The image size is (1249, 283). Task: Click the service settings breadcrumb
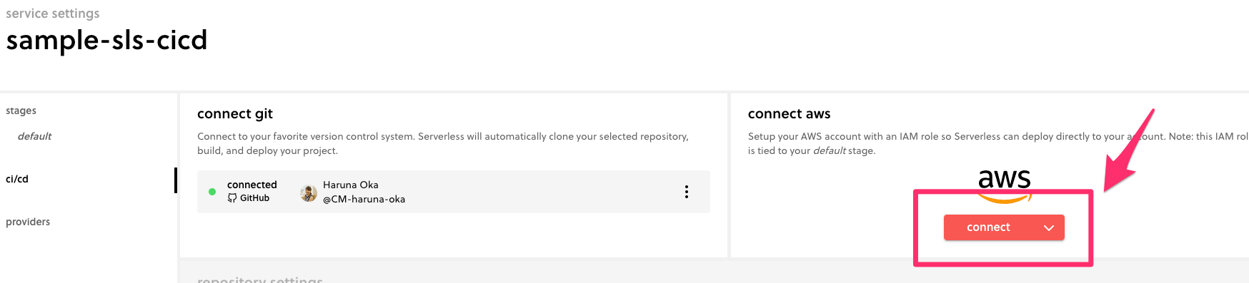coord(53,14)
